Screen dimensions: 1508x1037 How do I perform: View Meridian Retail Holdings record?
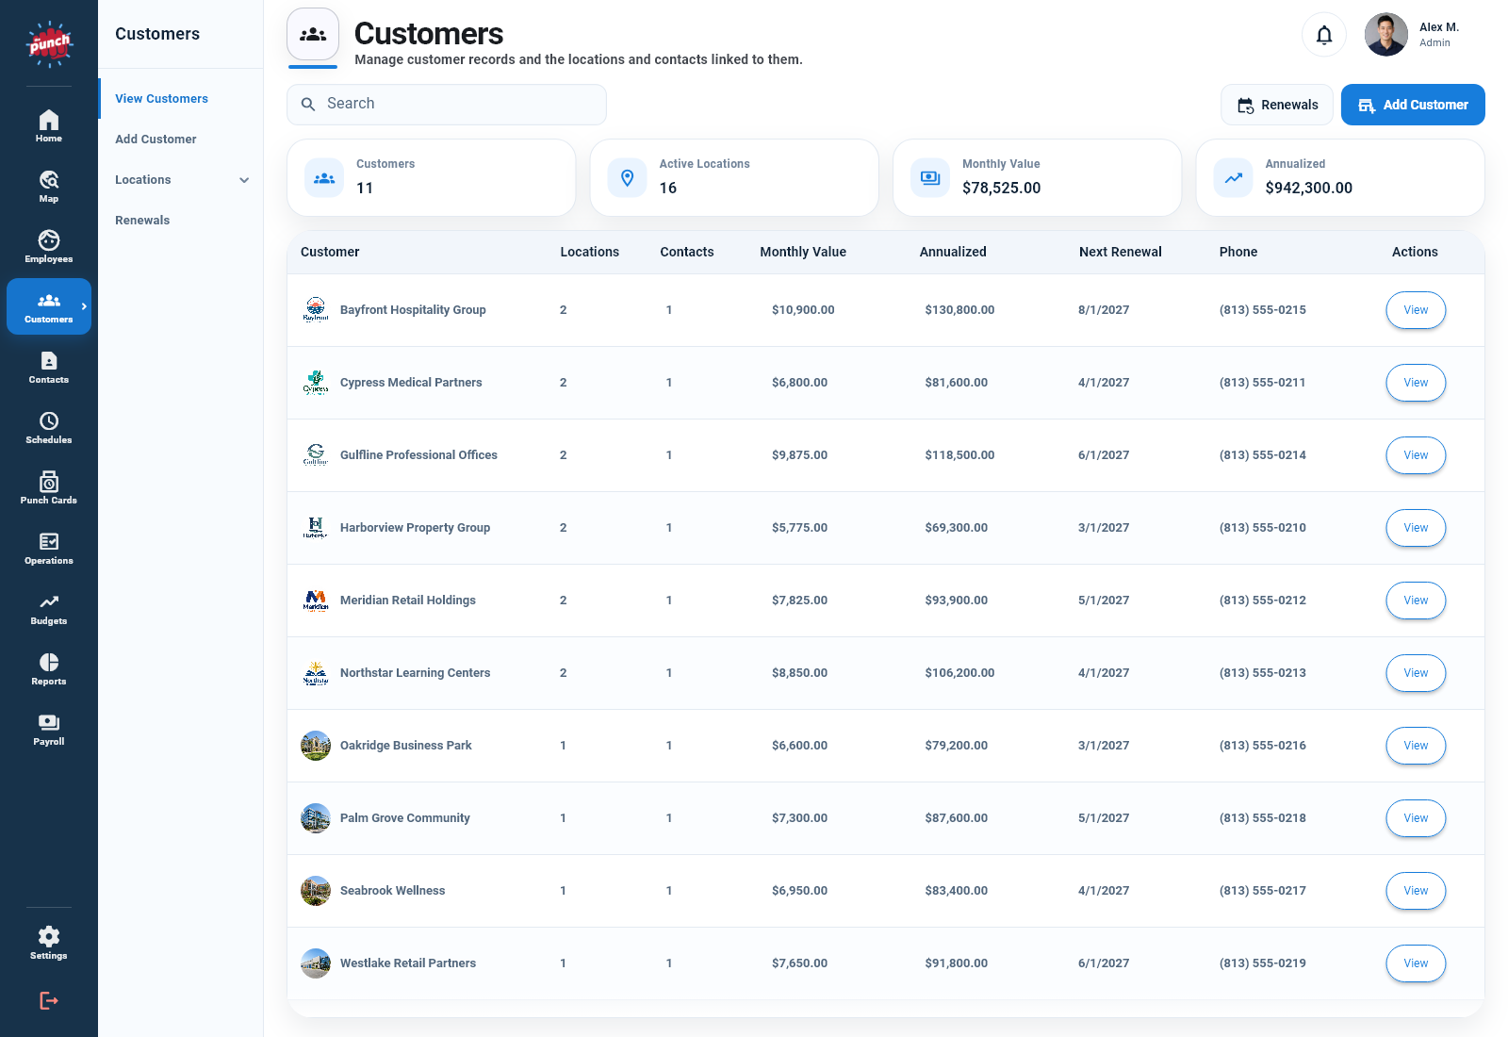pyautogui.click(x=1416, y=601)
